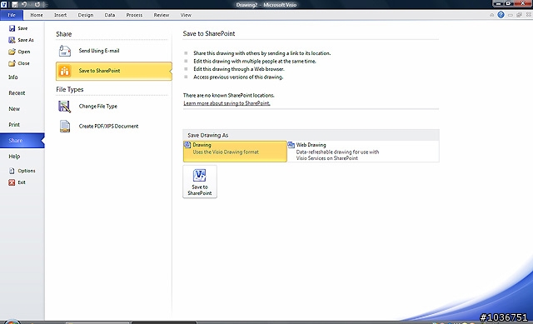The height and width of the screenshot is (324, 533).
Task: Open the Design ribbon tab
Action: click(x=85, y=15)
